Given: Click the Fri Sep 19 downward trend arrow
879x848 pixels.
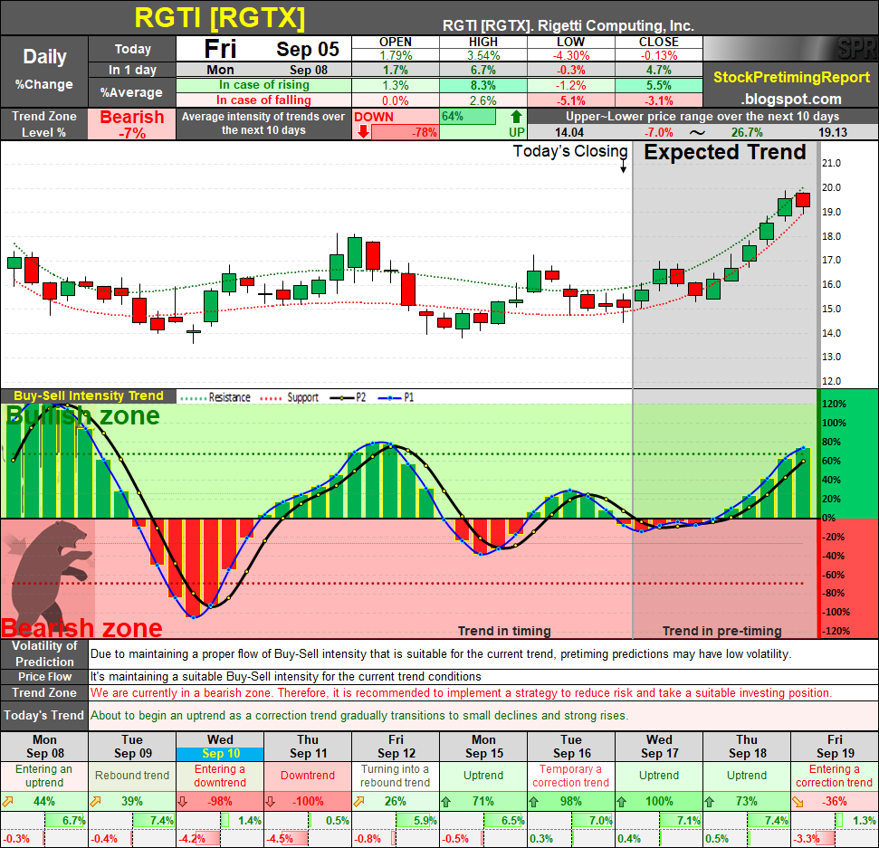Looking at the screenshot, I should coord(798,802).
